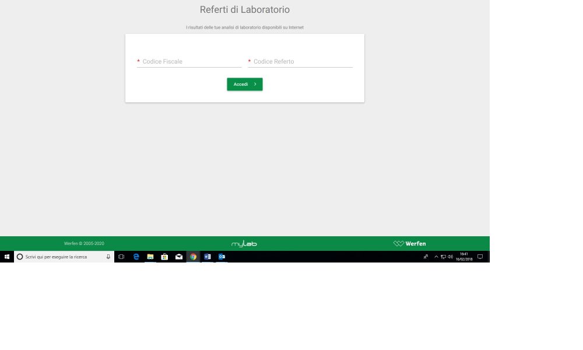The height and width of the screenshot is (350, 583).
Task: Open the Windows Start menu
Action: coord(6,257)
